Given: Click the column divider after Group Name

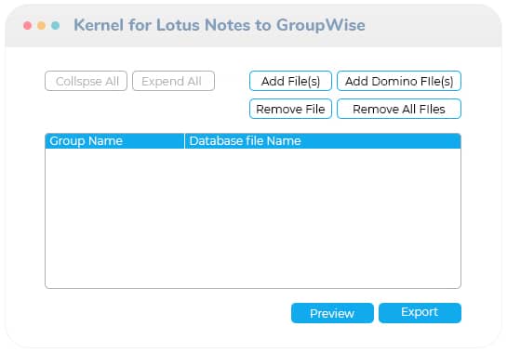Looking at the screenshot, I should coord(184,141).
